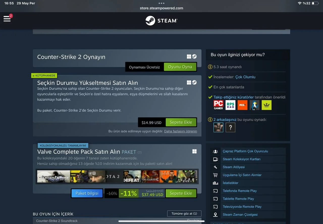The height and width of the screenshot is (224, 323).
Task: Open the first friend's avatar
Action: 218,127
